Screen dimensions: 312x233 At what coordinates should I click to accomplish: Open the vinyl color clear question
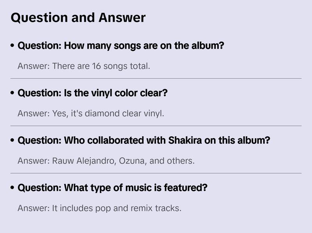(92, 93)
